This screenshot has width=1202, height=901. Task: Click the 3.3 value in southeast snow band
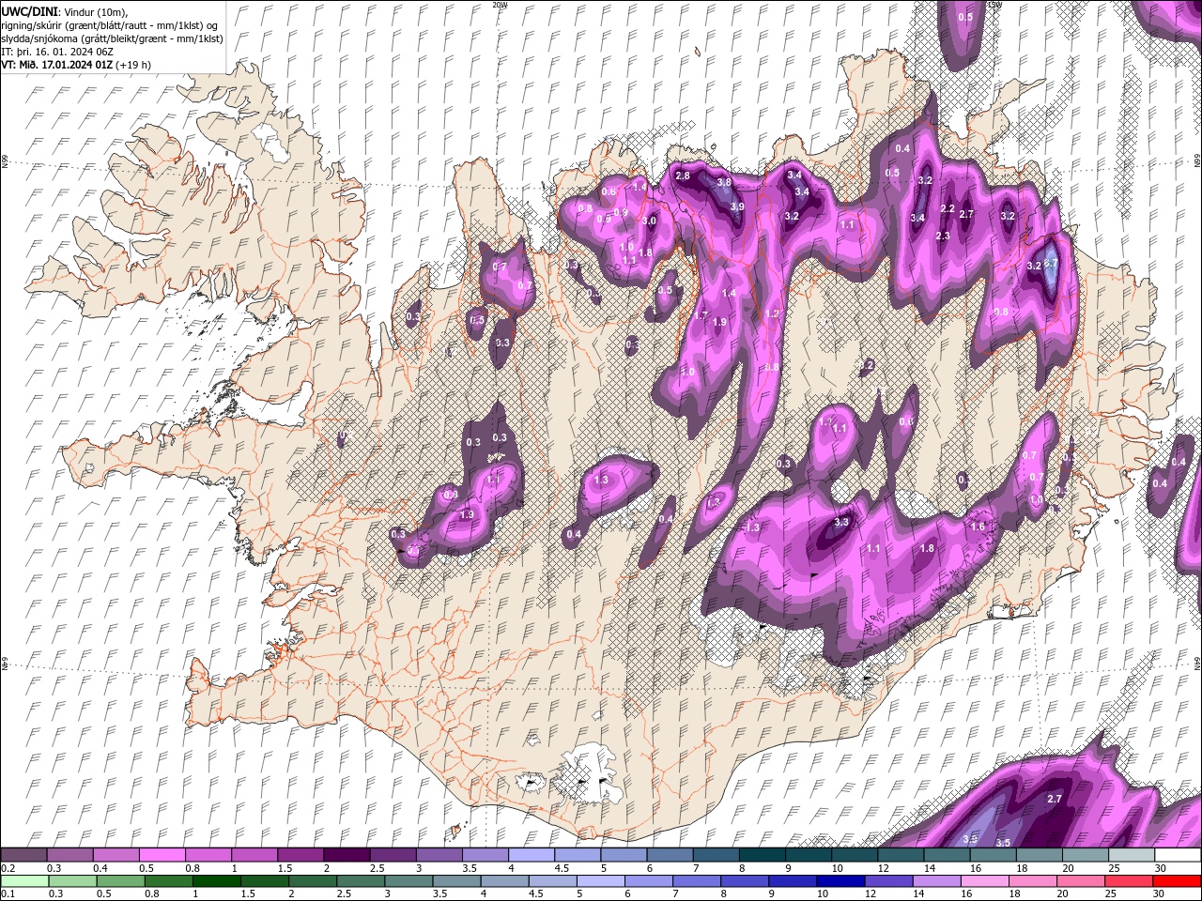tap(841, 522)
